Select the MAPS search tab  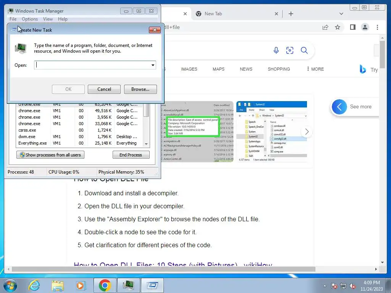pos(218,69)
